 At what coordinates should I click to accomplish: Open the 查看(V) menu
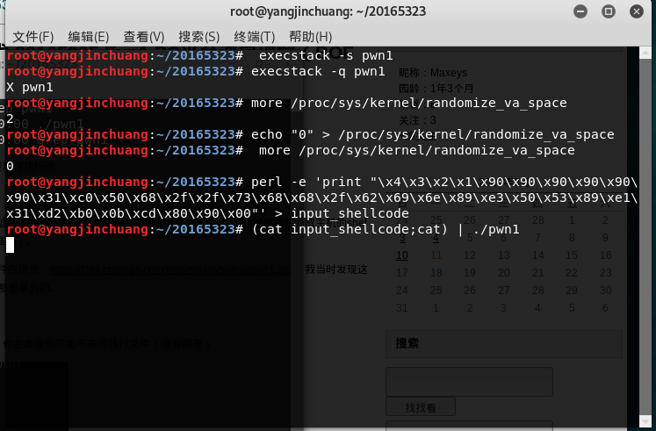click(143, 37)
